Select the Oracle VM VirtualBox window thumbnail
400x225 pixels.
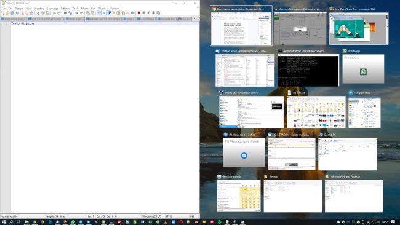252,112
